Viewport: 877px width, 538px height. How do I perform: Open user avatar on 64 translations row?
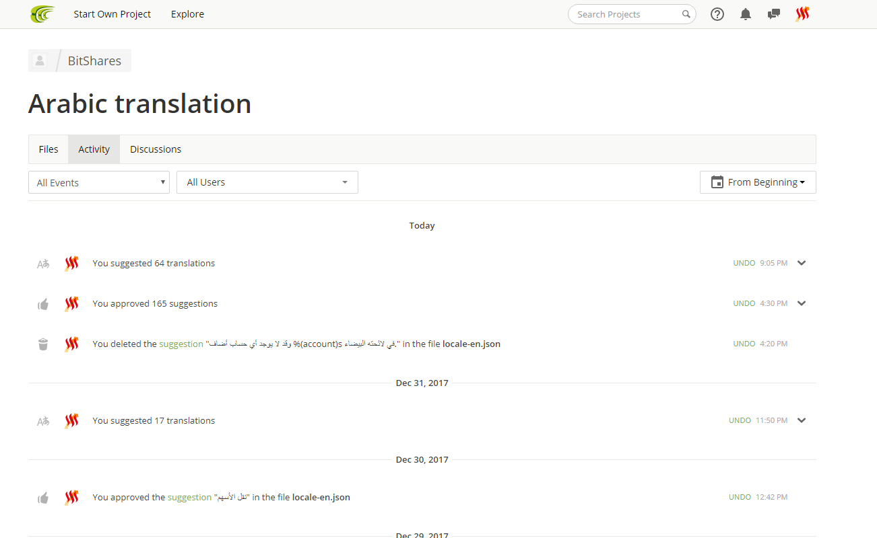pos(71,264)
